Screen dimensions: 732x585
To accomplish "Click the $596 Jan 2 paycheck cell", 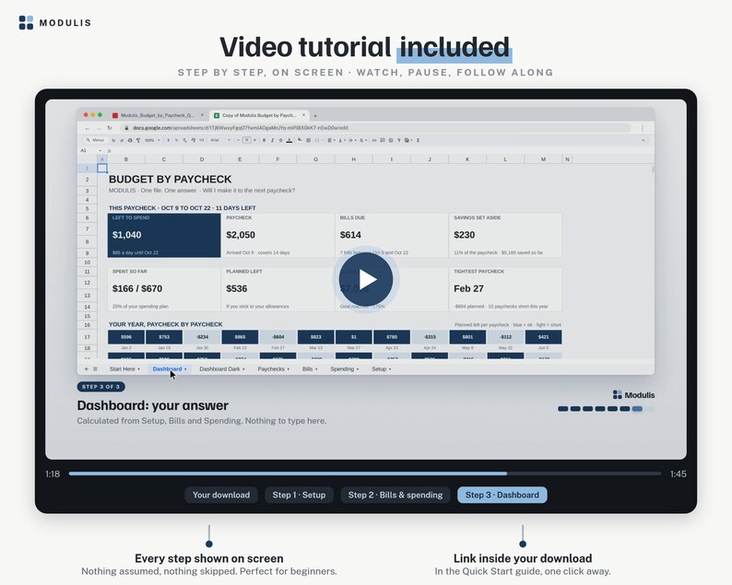I will click(x=126, y=337).
